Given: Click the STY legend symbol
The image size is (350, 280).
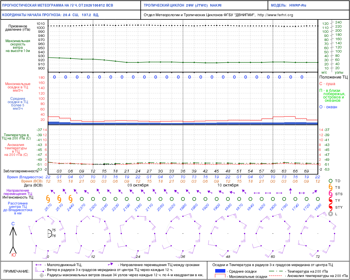Looking at the screenshot, I should click(330, 207).
